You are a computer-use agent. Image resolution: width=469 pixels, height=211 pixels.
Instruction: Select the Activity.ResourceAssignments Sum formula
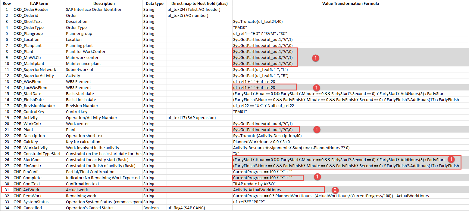coord(351,148)
